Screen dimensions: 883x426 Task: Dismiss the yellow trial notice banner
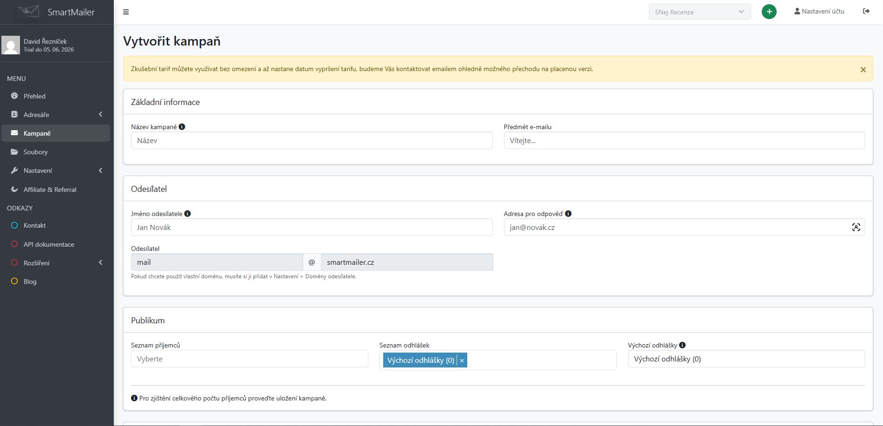tap(863, 70)
